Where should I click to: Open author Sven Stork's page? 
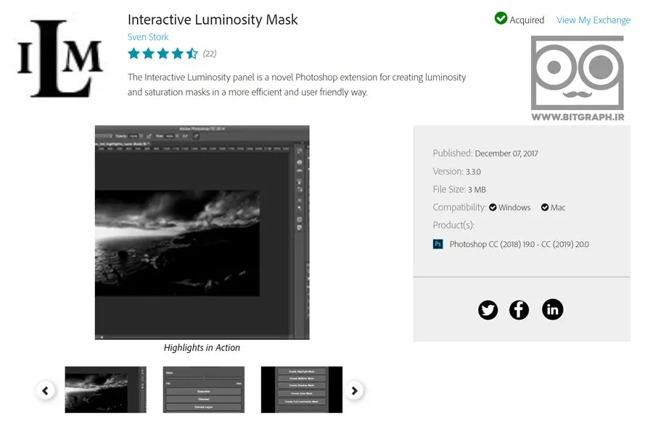tap(148, 37)
